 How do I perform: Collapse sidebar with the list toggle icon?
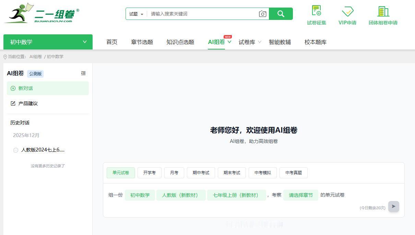(83, 73)
